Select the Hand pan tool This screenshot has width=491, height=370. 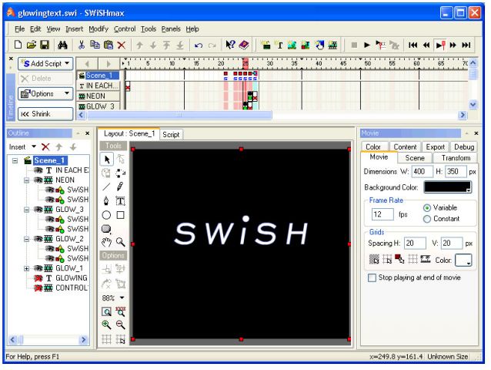(106, 242)
